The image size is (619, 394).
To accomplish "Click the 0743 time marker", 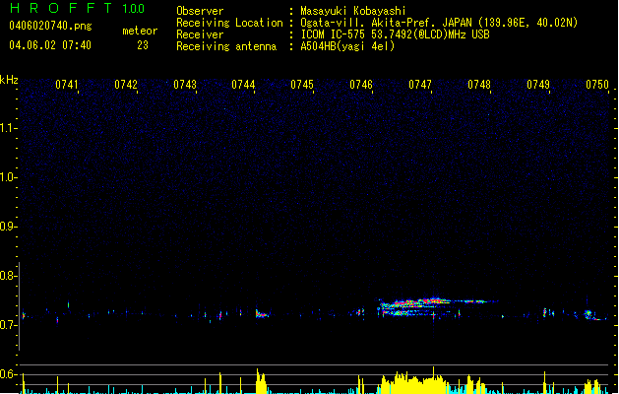I will click(x=185, y=85).
